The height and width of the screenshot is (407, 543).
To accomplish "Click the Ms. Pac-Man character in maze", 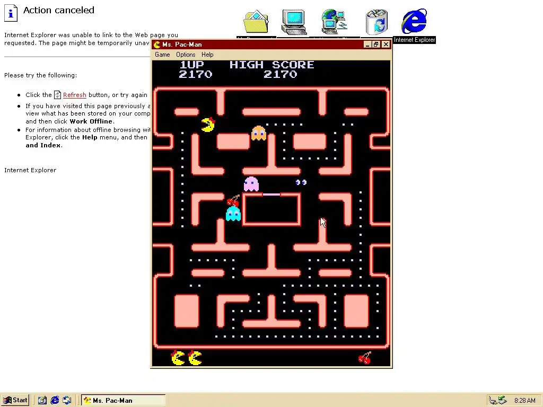I will tap(208, 125).
